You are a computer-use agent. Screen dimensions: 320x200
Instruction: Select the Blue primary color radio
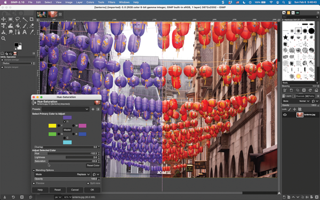pyautogui.click(x=74, y=134)
